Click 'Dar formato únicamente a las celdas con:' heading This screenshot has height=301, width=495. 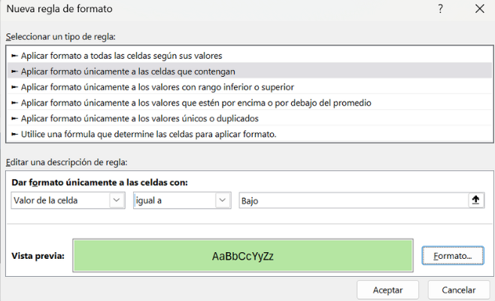click(x=99, y=182)
